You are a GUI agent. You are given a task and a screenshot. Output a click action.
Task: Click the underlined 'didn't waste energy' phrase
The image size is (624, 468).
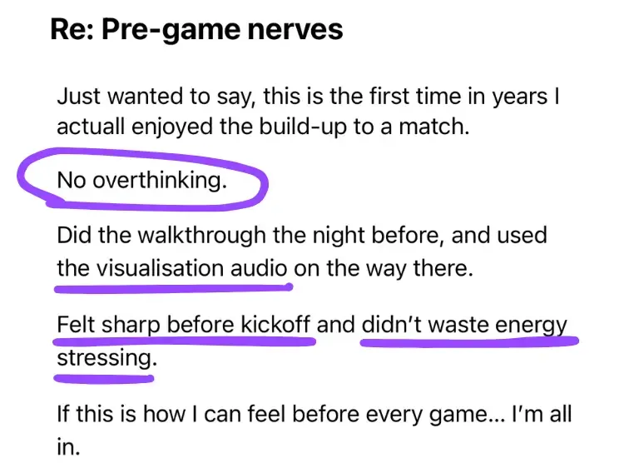coord(464,325)
